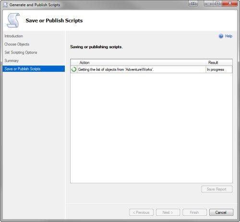Viewport: 240px width, 222px height.
Task: Click the Finish button
Action: coord(194,212)
